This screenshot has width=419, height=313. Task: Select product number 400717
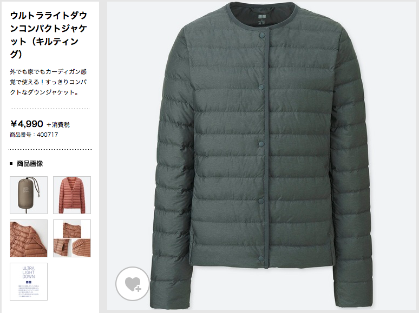[34, 135]
